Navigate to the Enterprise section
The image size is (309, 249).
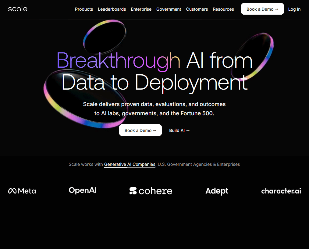(141, 9)
